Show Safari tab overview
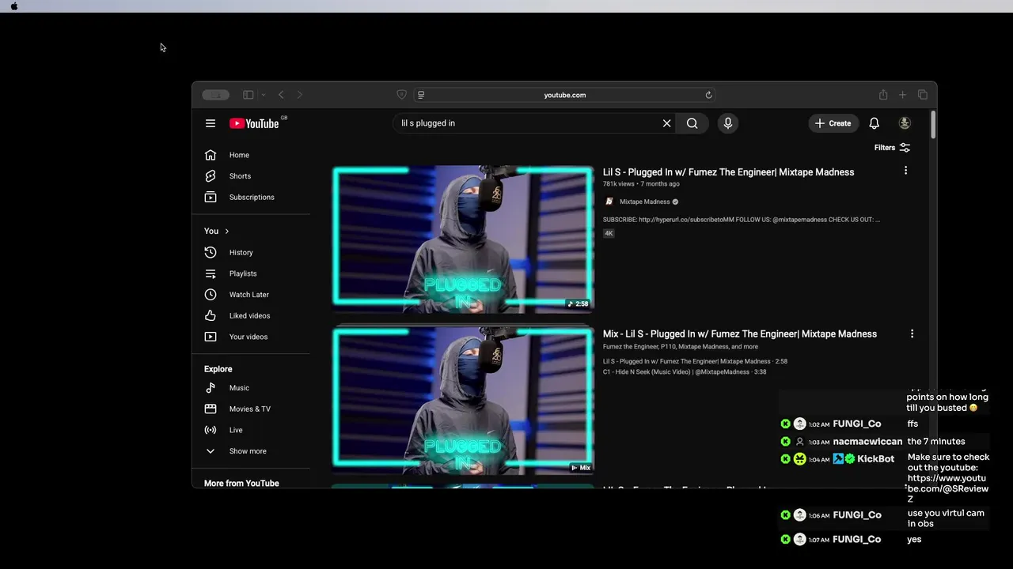 pyautogui.click(x=923, y=95)
